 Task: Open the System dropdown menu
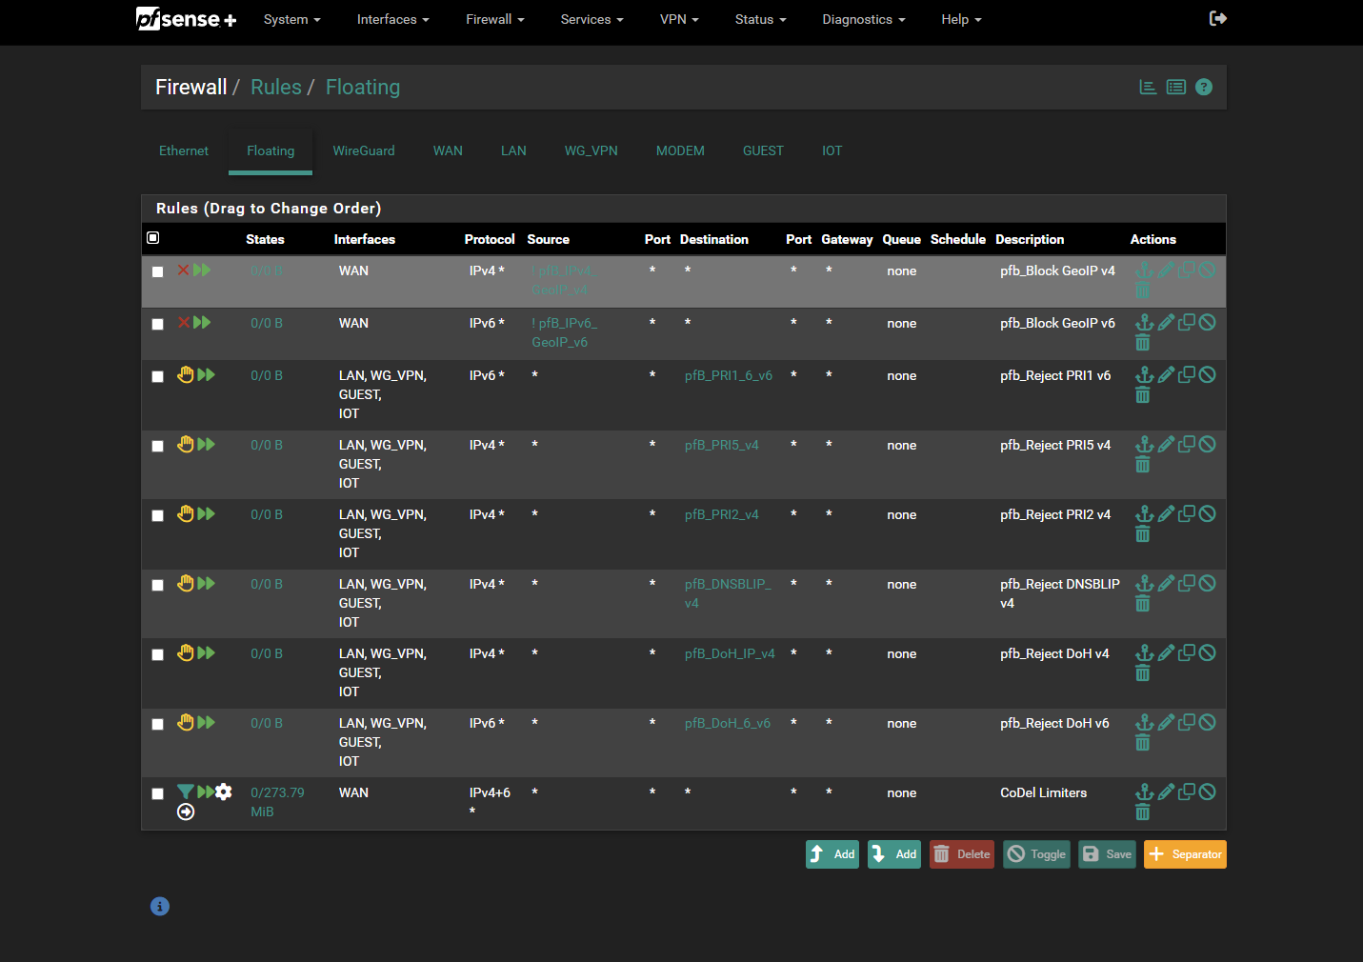[291, 19]
